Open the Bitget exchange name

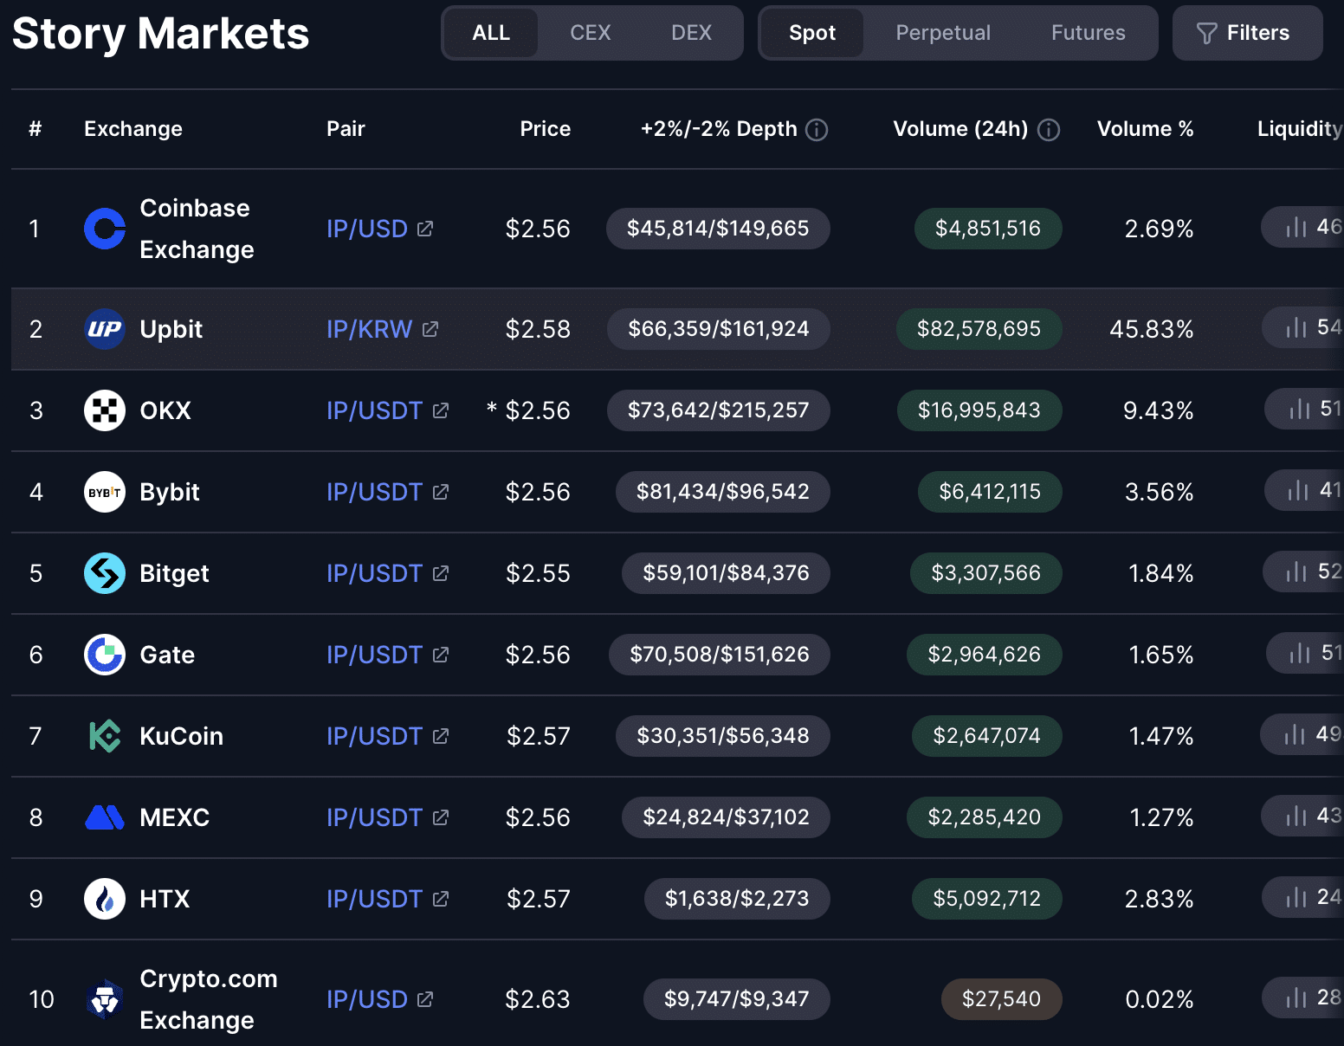pyautogui.click(x=174, y=573)
